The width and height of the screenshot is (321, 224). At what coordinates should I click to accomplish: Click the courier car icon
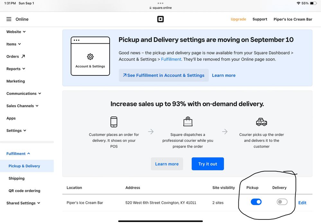(261, 122)
